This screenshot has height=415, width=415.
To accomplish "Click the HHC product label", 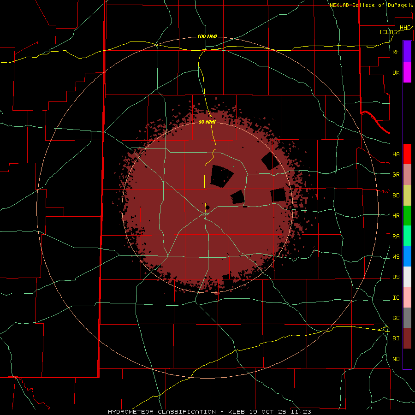I will (405, 28).
